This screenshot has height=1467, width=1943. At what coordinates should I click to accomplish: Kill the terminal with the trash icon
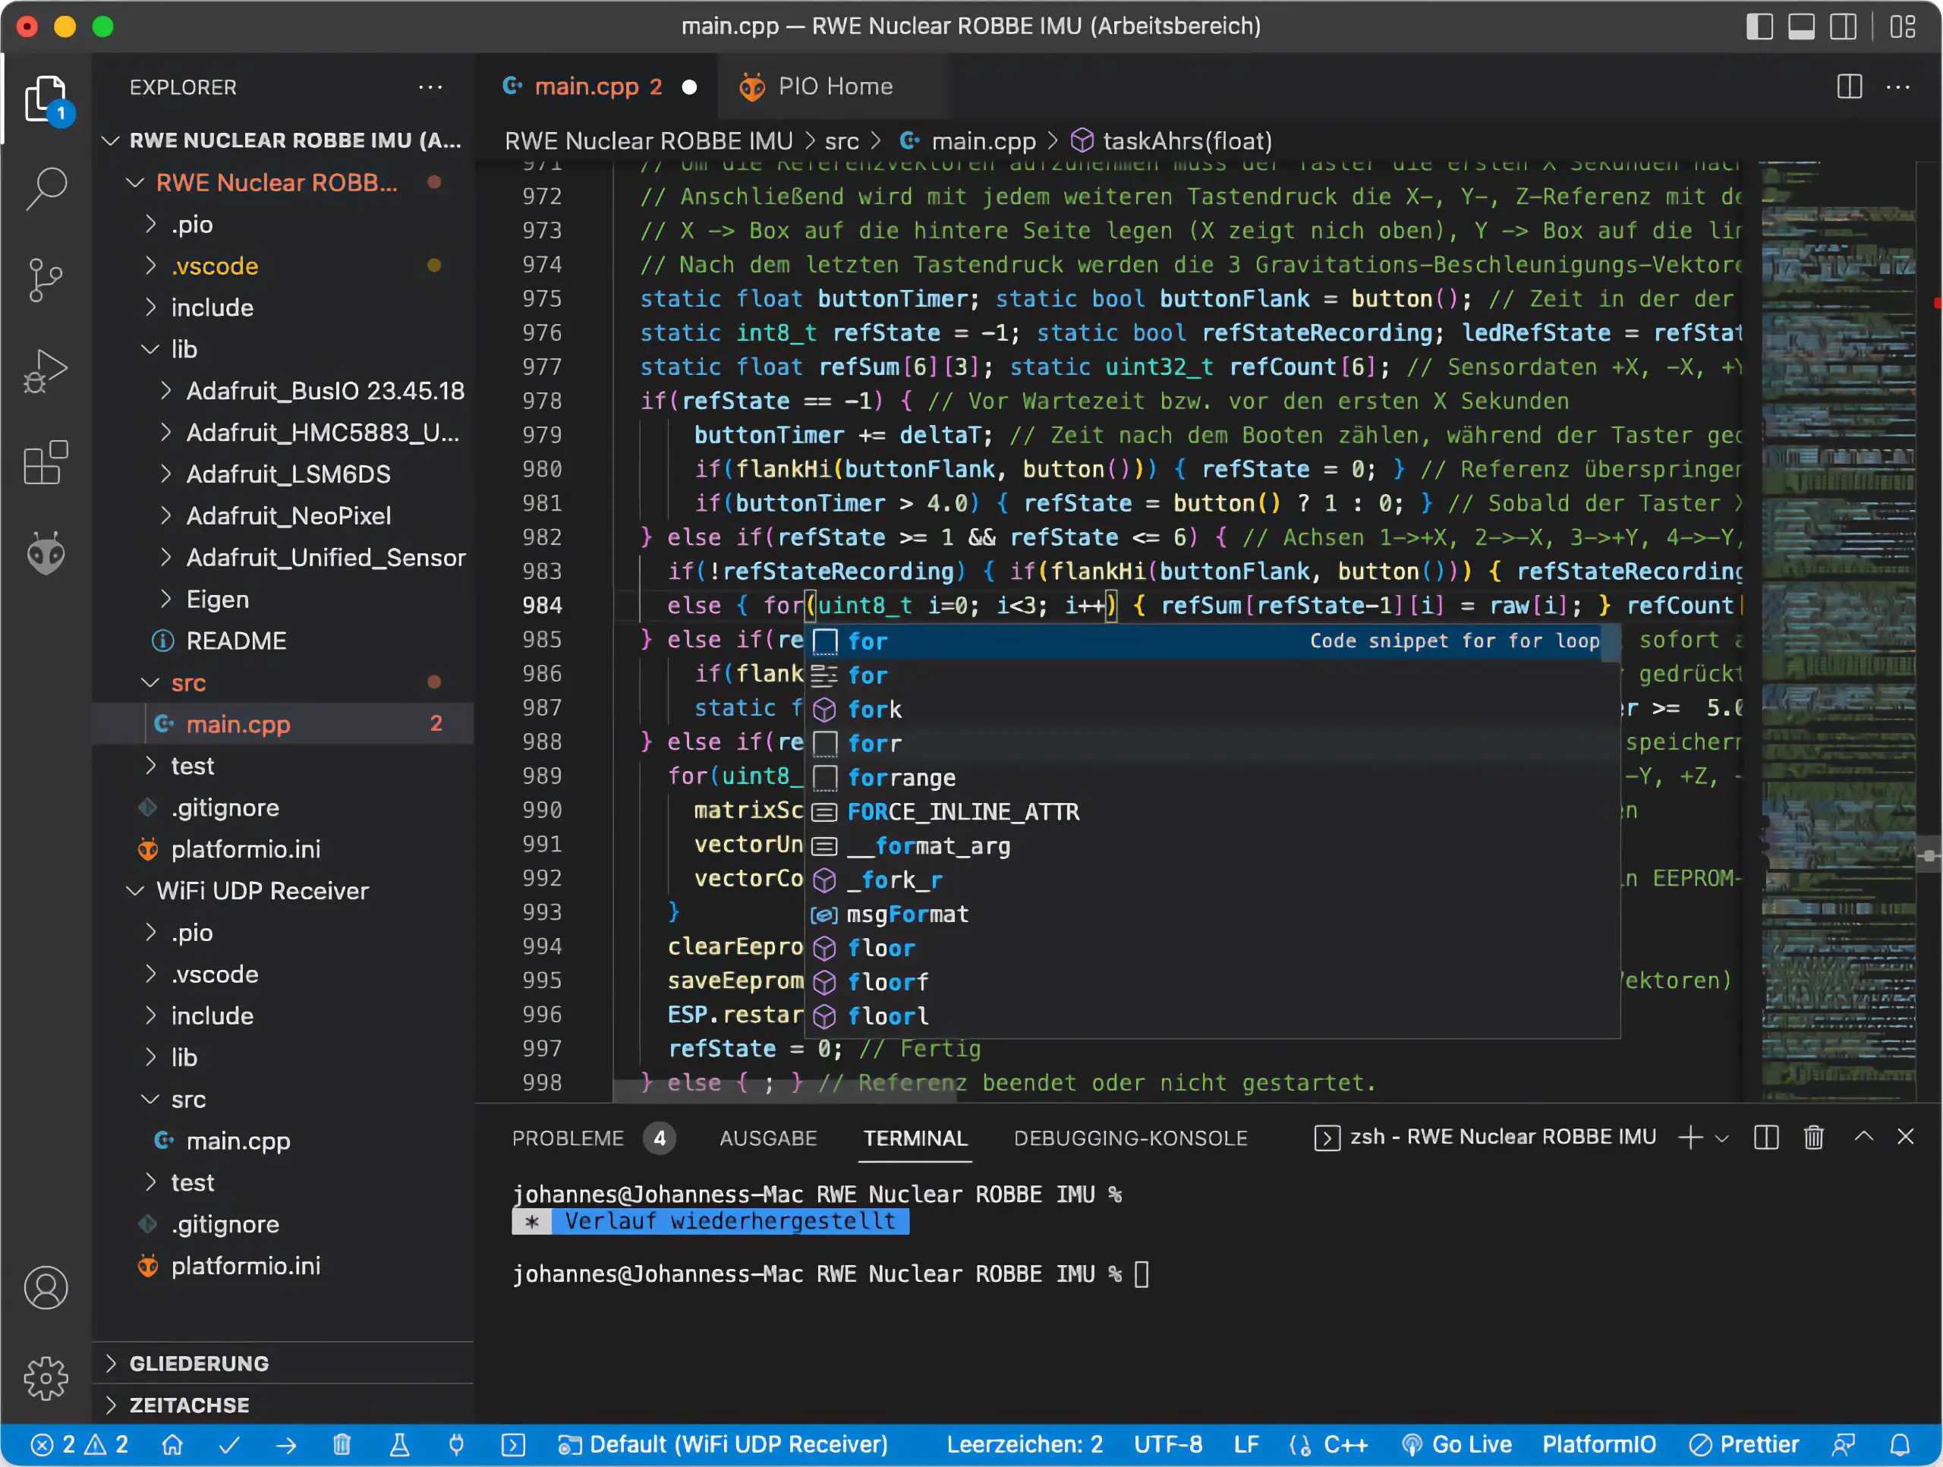click(x=1814, y=1137)
